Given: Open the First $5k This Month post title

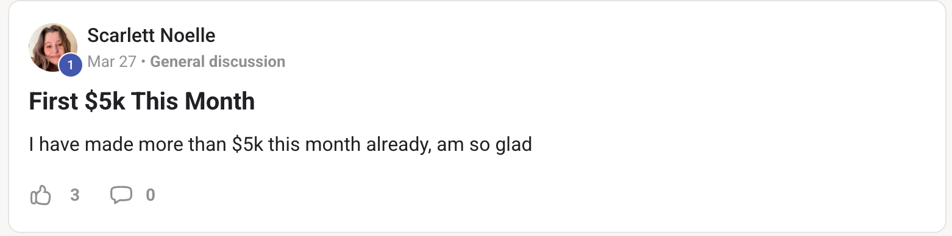Looking at the screenshot, I should point(142,101).
